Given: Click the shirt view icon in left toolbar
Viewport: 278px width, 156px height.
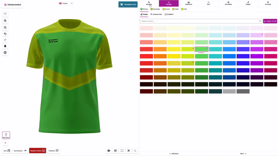Looking at the screenshot, I should point(5,14).
